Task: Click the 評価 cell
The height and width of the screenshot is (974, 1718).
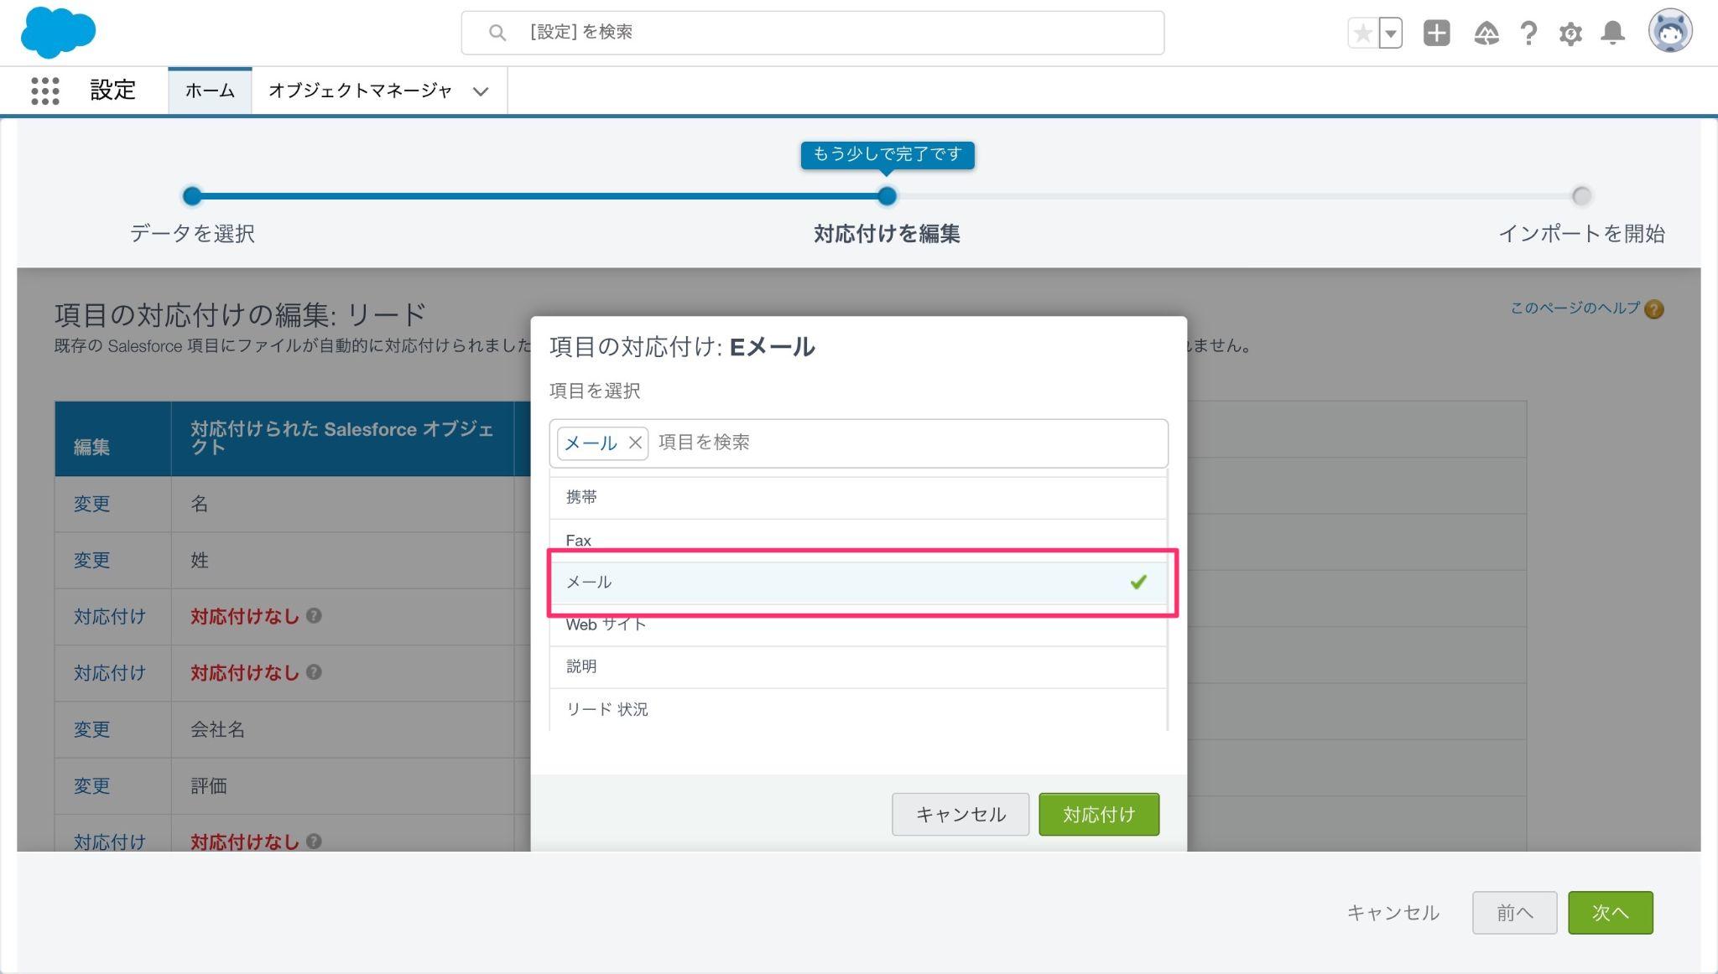Action: [342, 786]
